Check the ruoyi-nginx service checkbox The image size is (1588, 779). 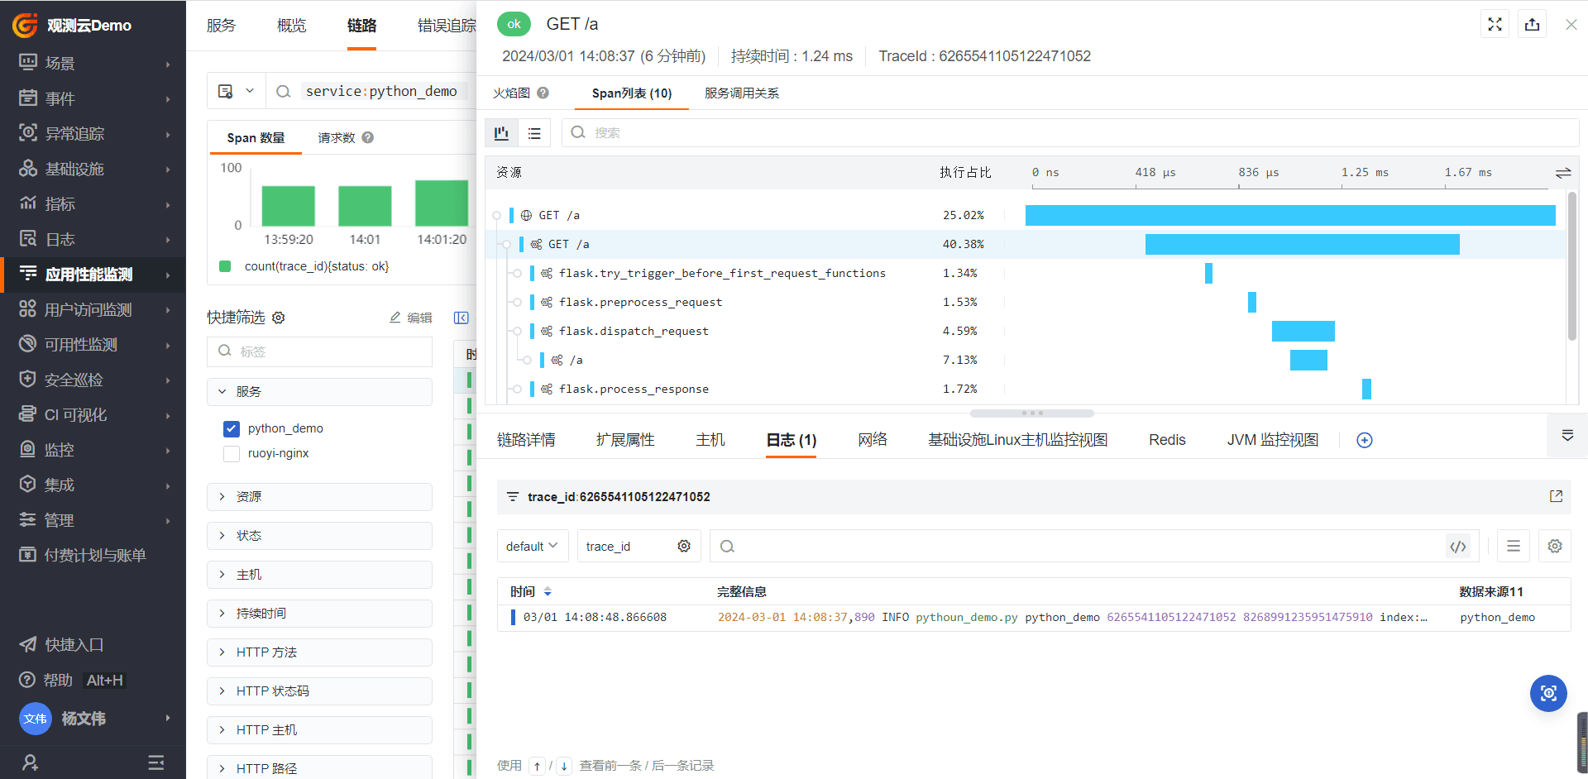[x=232, y=453]
